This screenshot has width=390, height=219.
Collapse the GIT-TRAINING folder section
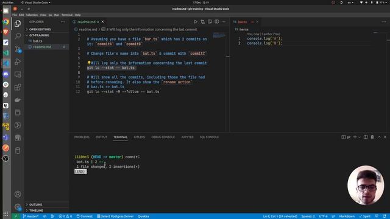click(47, 35)
